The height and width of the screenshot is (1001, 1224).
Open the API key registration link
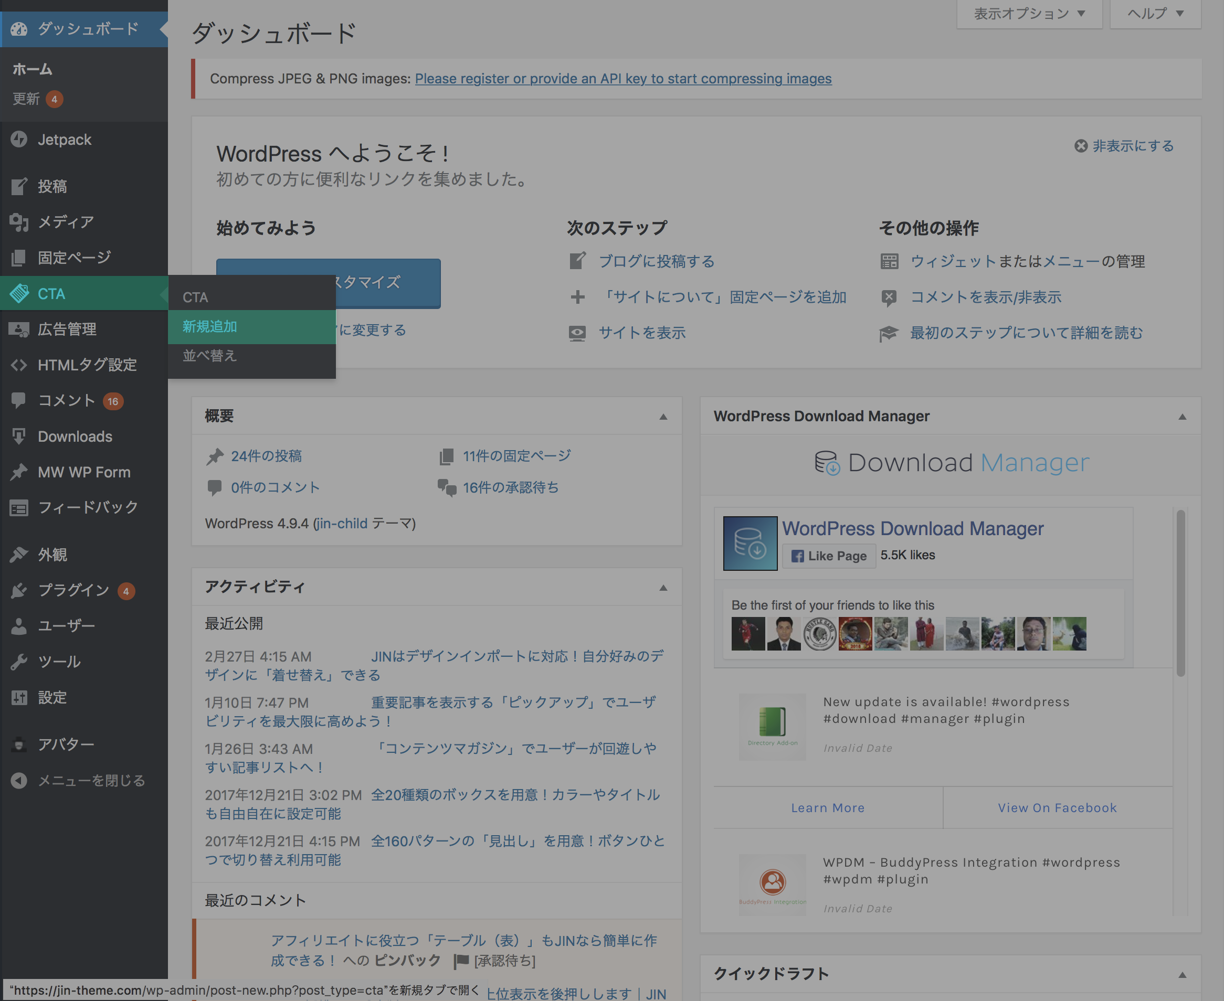click(x=623, y=78)
